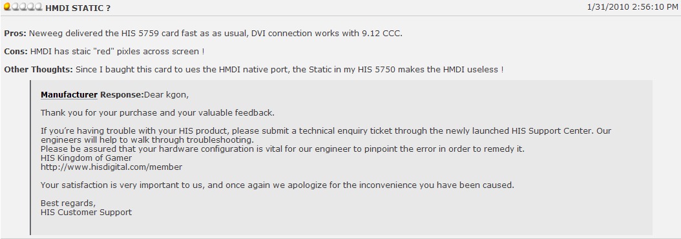
Task: Click the fifth empty rating egg
Action: (x=39, y=7)
